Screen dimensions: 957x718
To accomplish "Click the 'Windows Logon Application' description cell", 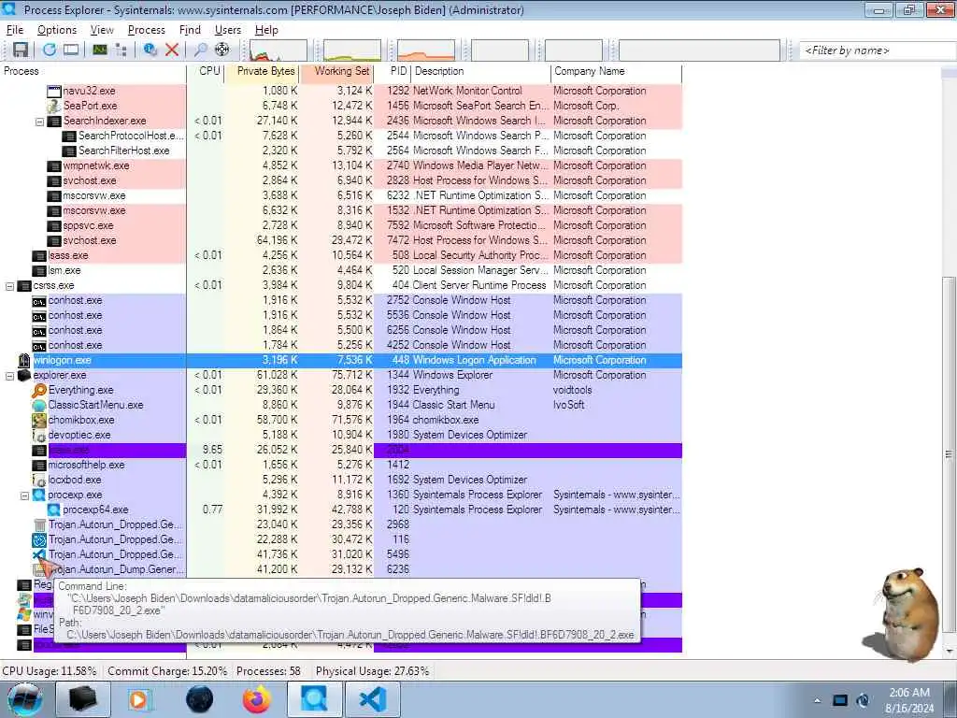I will pos(474,360).
